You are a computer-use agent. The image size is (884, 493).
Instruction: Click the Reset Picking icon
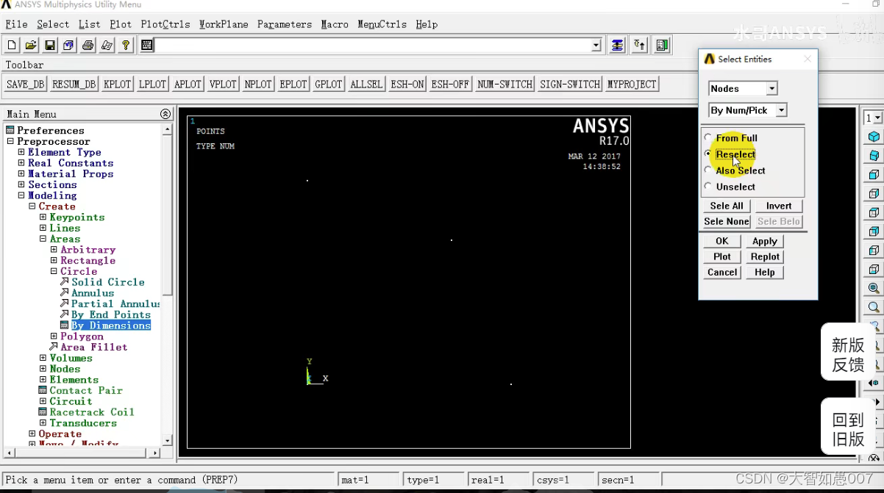640,46
